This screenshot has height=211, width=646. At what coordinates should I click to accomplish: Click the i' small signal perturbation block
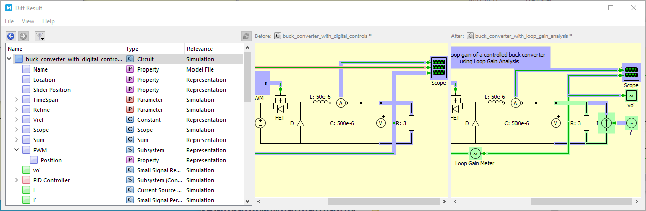[x=631, y=123]
